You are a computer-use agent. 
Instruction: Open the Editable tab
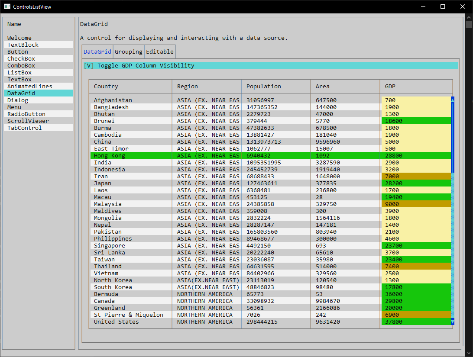tap(160, 51)
